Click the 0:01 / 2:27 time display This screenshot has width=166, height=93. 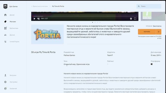click(x=44, y=19)
